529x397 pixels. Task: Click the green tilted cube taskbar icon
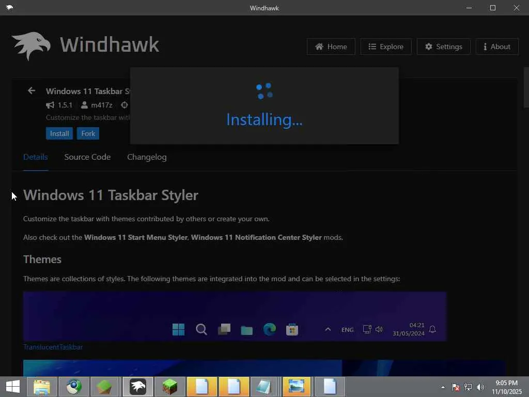point(105,387)
